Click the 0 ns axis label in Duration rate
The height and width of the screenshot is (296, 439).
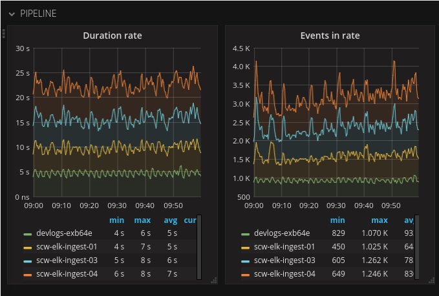click(x=22, y=197)
